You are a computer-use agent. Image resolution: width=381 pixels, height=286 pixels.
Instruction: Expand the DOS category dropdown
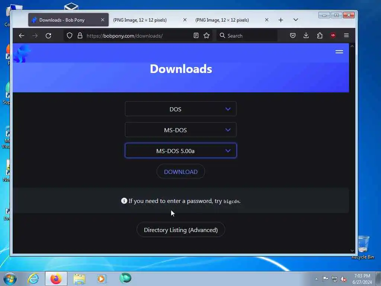[x=180, y=109]
